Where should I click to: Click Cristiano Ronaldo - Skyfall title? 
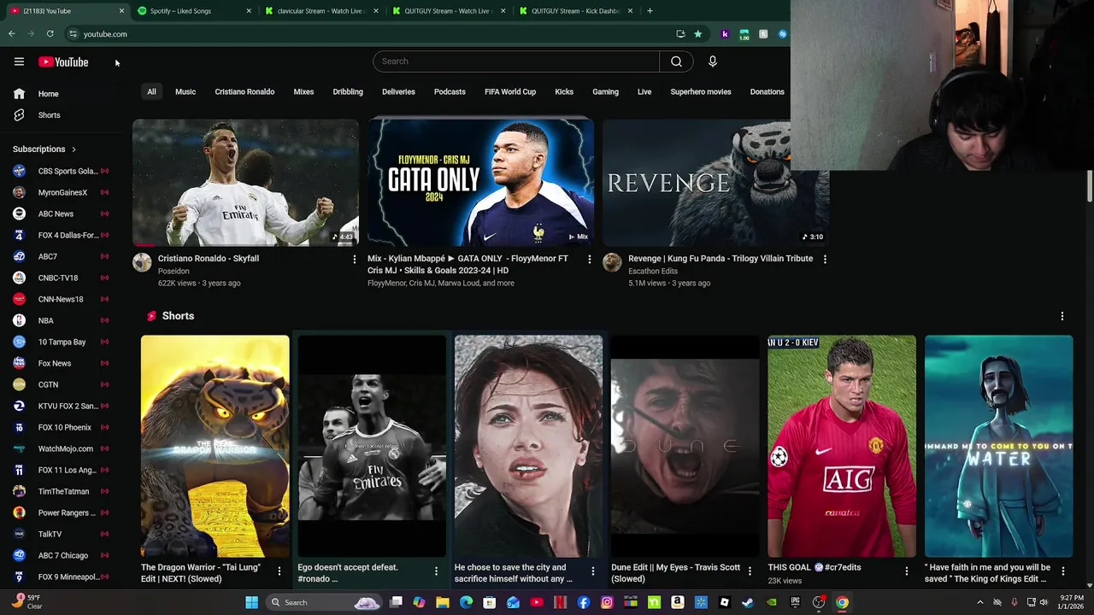(x=209, y=259)
